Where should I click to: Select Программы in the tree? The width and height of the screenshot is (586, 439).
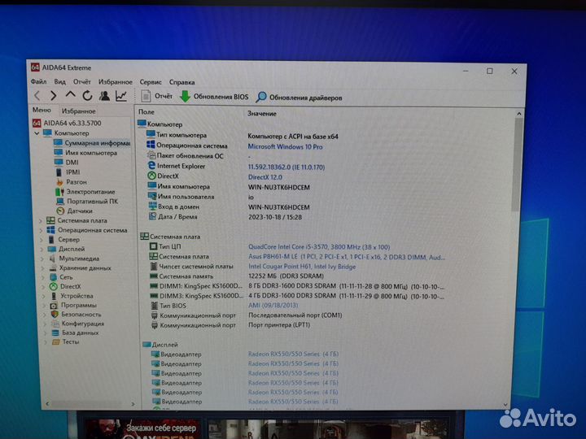click(x=78, y=305)
